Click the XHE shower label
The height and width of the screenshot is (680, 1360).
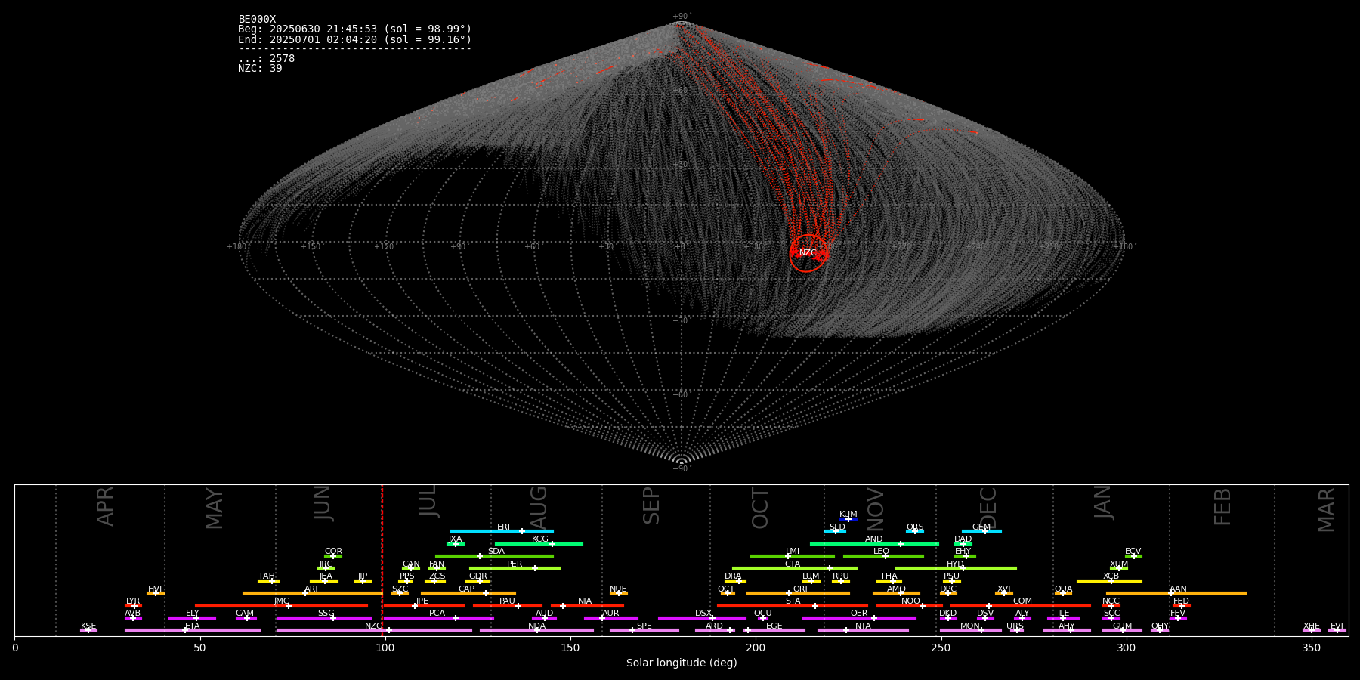(x=1312, y=626)
